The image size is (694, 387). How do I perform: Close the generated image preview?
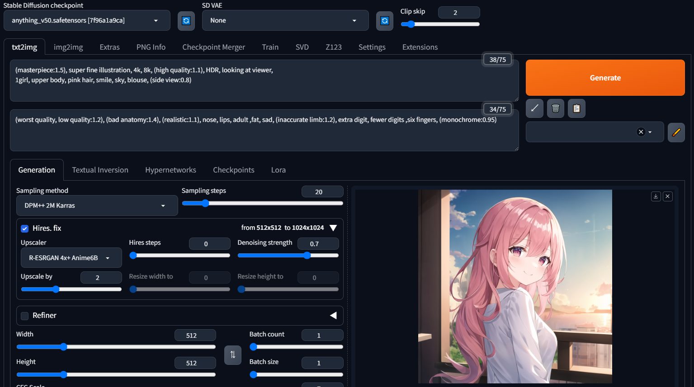[x=667, y=196]
